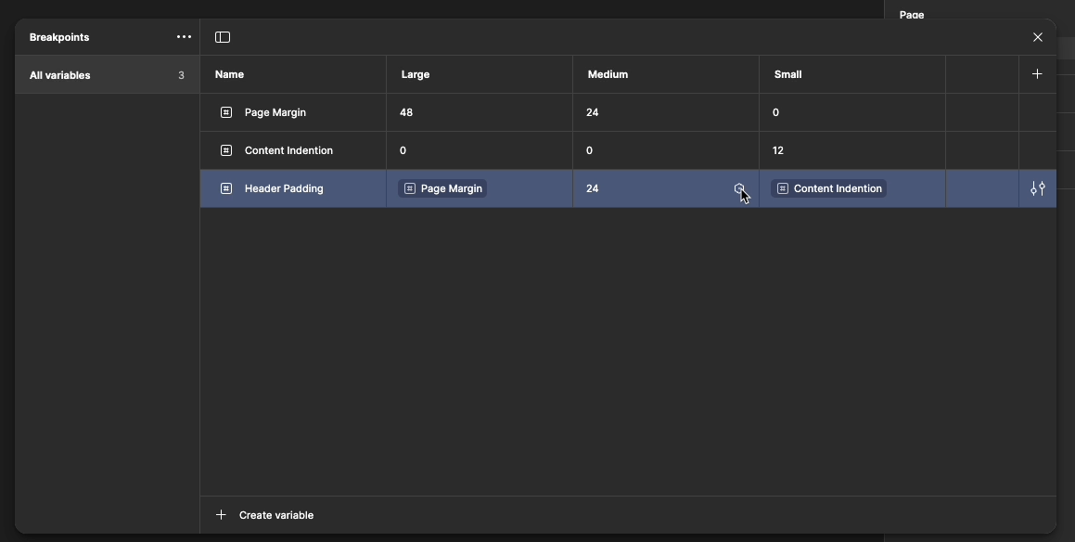
Task: Edit Content Indention Large value 0
Action: tap(480, 150)
